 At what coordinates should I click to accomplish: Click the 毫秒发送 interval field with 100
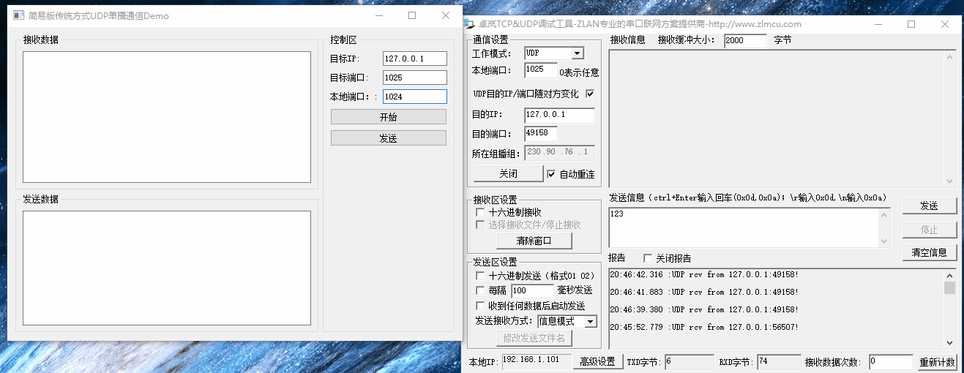[532, 290]
